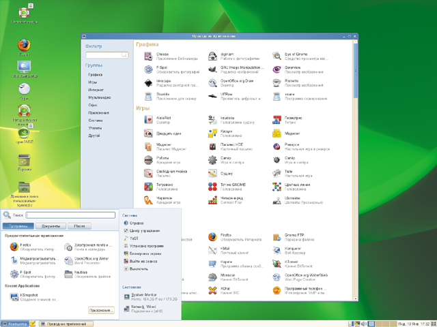Open Установка программ software installer
This screenshot has width=437, height=327.
point(143,246)
